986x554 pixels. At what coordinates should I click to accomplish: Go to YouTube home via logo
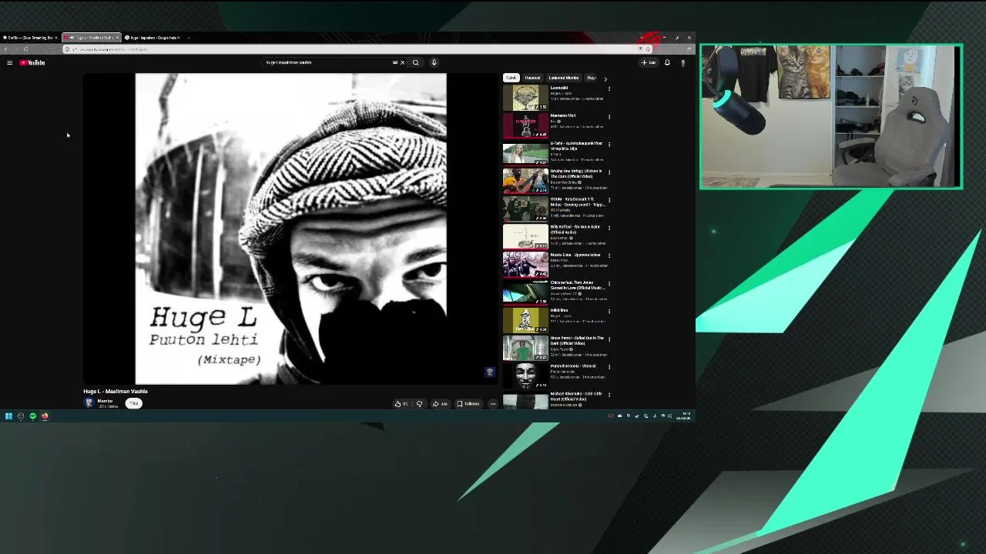(32, 62)
